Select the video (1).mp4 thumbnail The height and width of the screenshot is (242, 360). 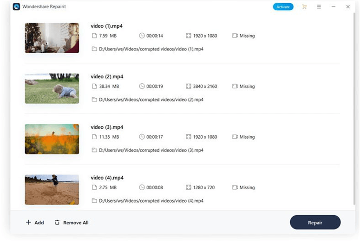52,38
